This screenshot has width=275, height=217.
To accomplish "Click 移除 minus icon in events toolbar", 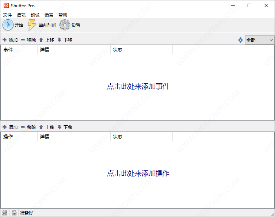I will tap(23, 40).
